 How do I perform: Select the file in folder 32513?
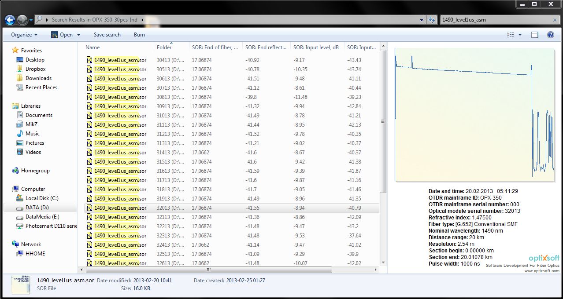[231, 254]
